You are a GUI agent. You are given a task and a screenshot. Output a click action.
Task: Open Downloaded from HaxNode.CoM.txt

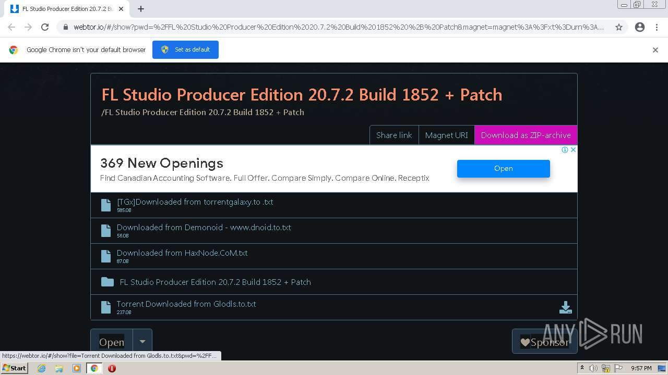tap(334, 256)
